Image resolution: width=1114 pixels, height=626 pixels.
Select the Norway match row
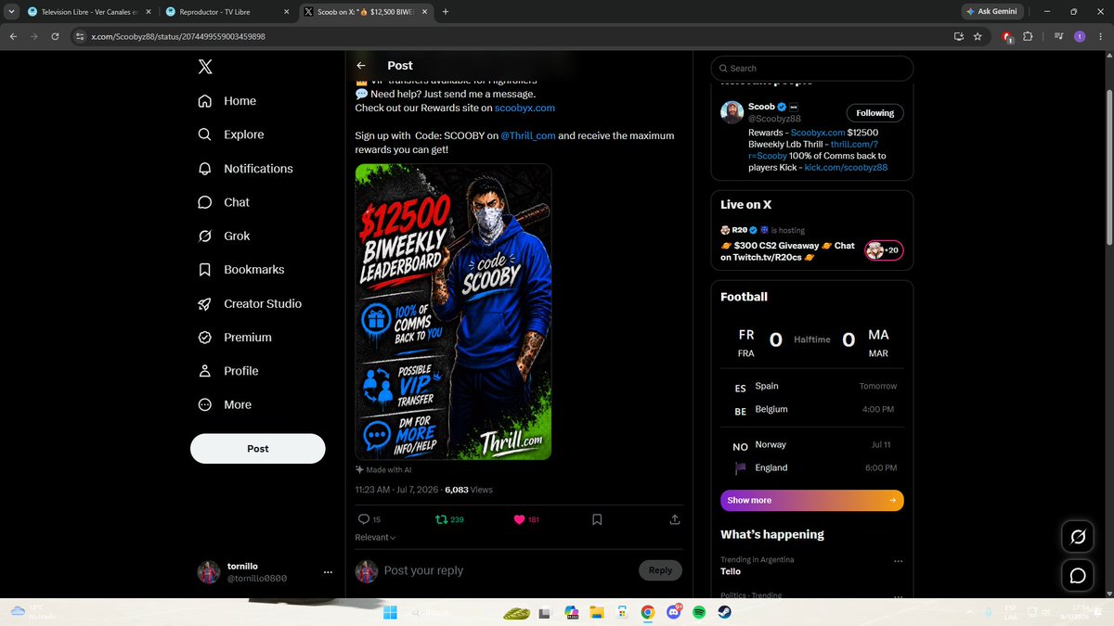(x=812, y=445)
